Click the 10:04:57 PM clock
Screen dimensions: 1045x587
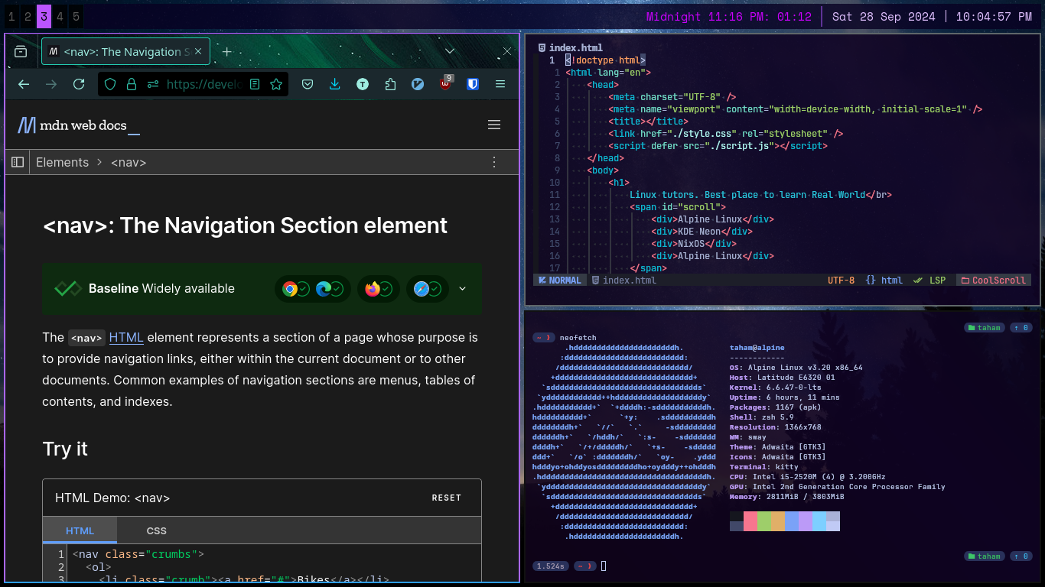[994, 17]
